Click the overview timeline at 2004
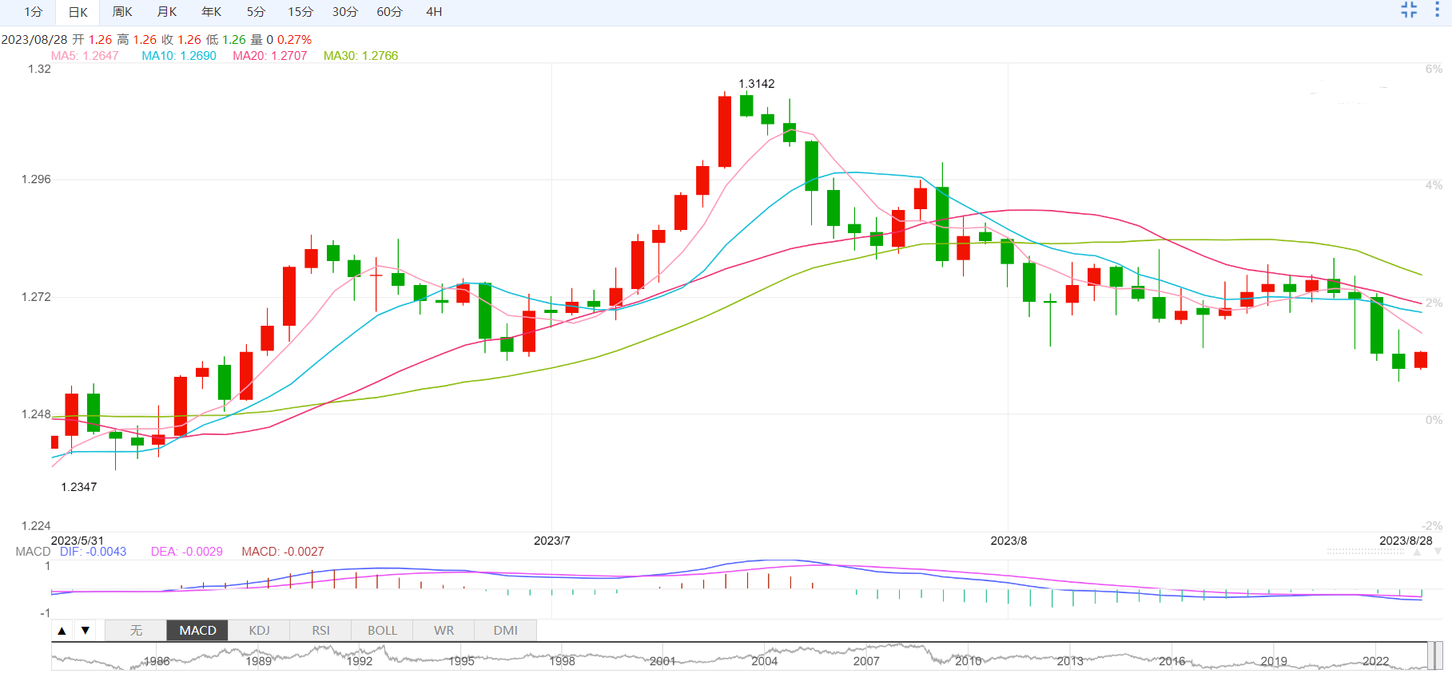 pos(764,661)
